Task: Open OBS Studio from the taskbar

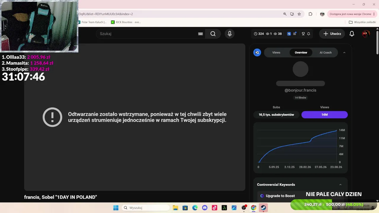Action: tap(244, 208)
